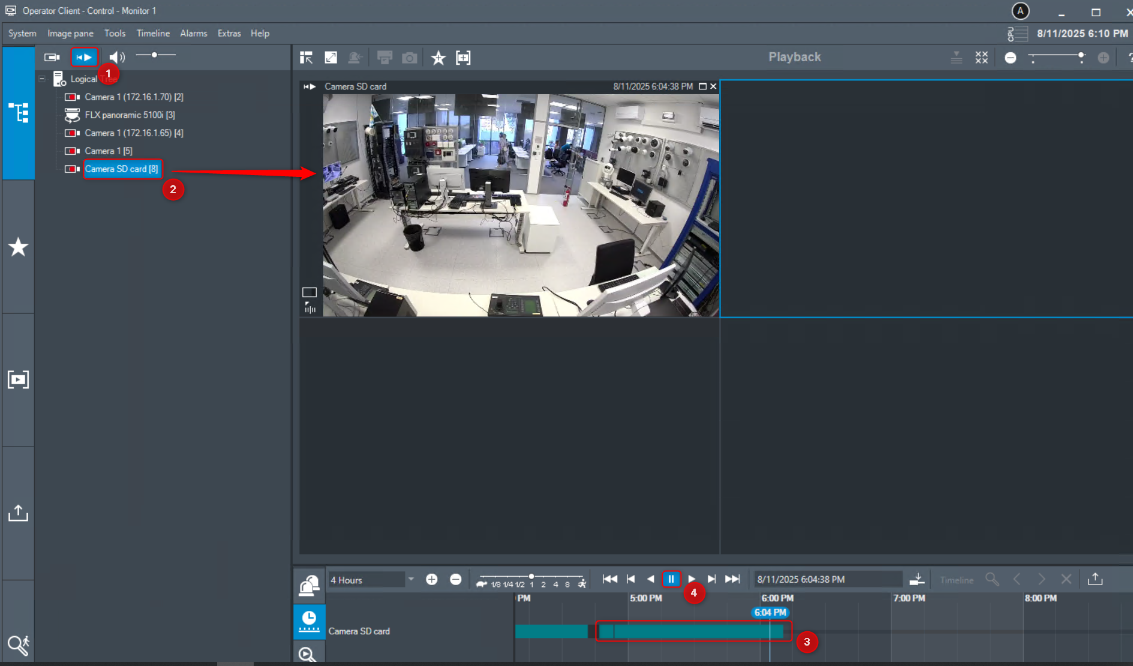Close all image panes icon

[x=981, y=58]
